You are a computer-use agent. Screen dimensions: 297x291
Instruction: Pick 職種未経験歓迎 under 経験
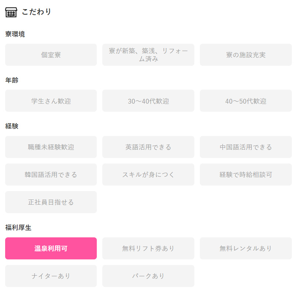[51, 147]
